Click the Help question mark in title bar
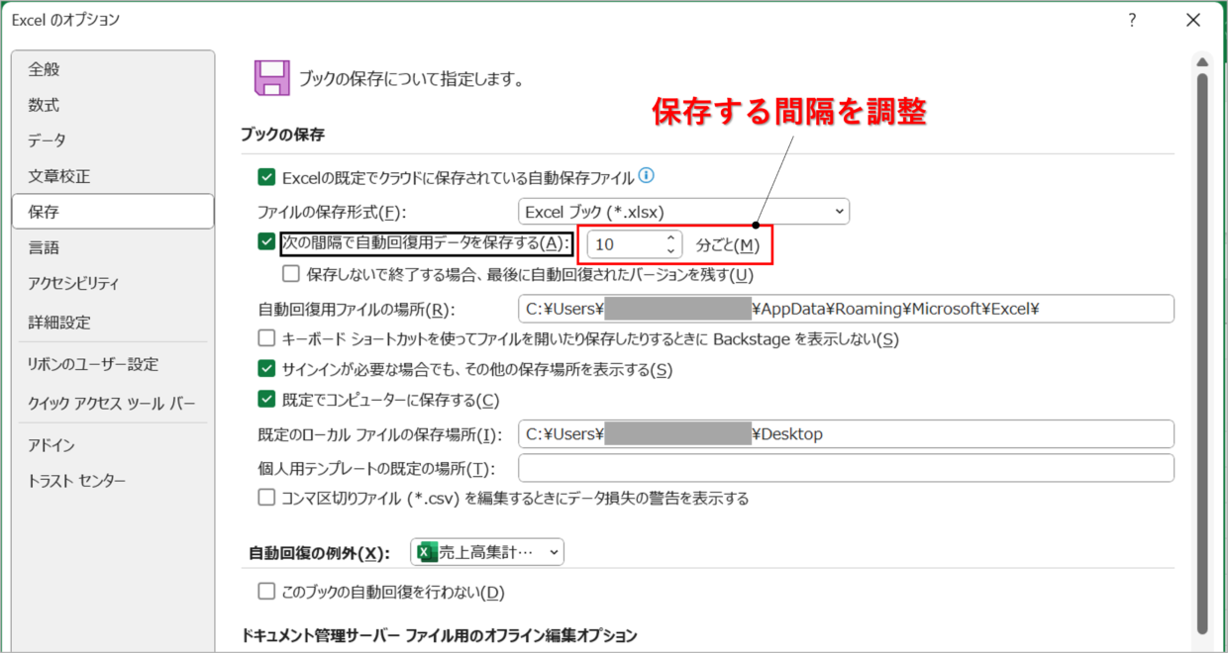The width and height of the screenshot is (1228, 653). (1132, 19)
